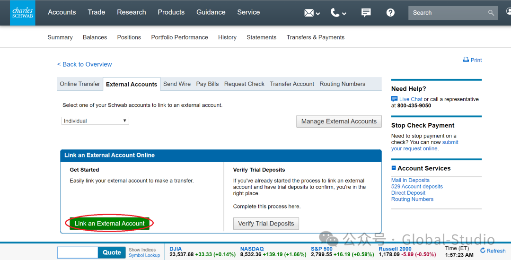This screenshot has width=511, height=260.
Task: Switch to the Online Transfer tab
Action: 80,84
